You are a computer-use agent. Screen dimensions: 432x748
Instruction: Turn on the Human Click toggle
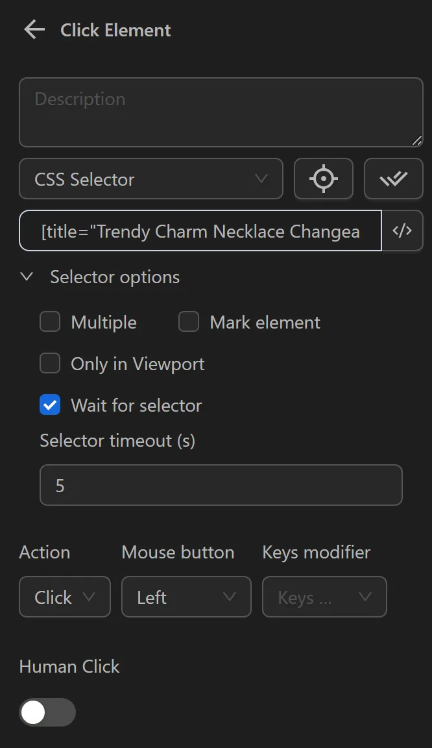(47, 712)
